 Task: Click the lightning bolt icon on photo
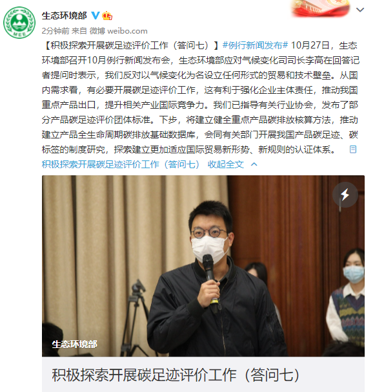point(345,195)
